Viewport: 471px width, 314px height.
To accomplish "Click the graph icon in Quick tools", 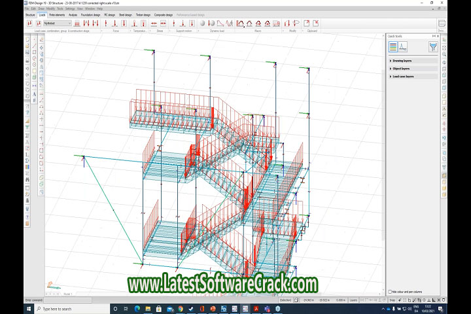I will [x=404, y=46].
